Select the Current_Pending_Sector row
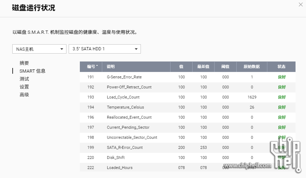The height and width of the screenshot is (178, 306). (x=188, y=127)
